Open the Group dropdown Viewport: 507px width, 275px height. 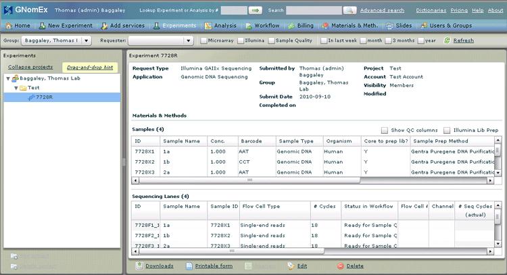pyautogui.click(x=56, y=41)
